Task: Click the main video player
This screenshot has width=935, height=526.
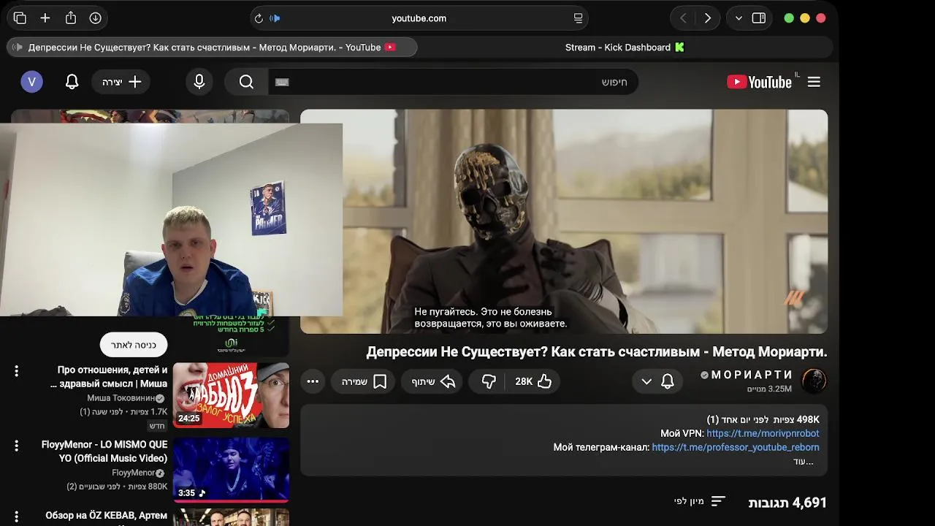Action: pos(564,221)
